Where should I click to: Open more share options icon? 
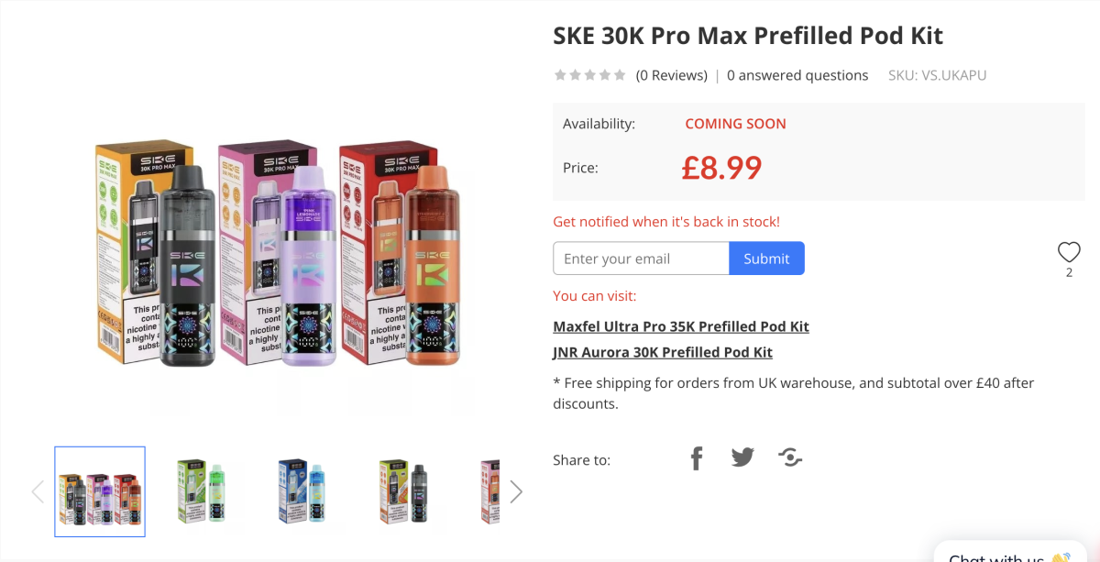click(x=790, y=457)
